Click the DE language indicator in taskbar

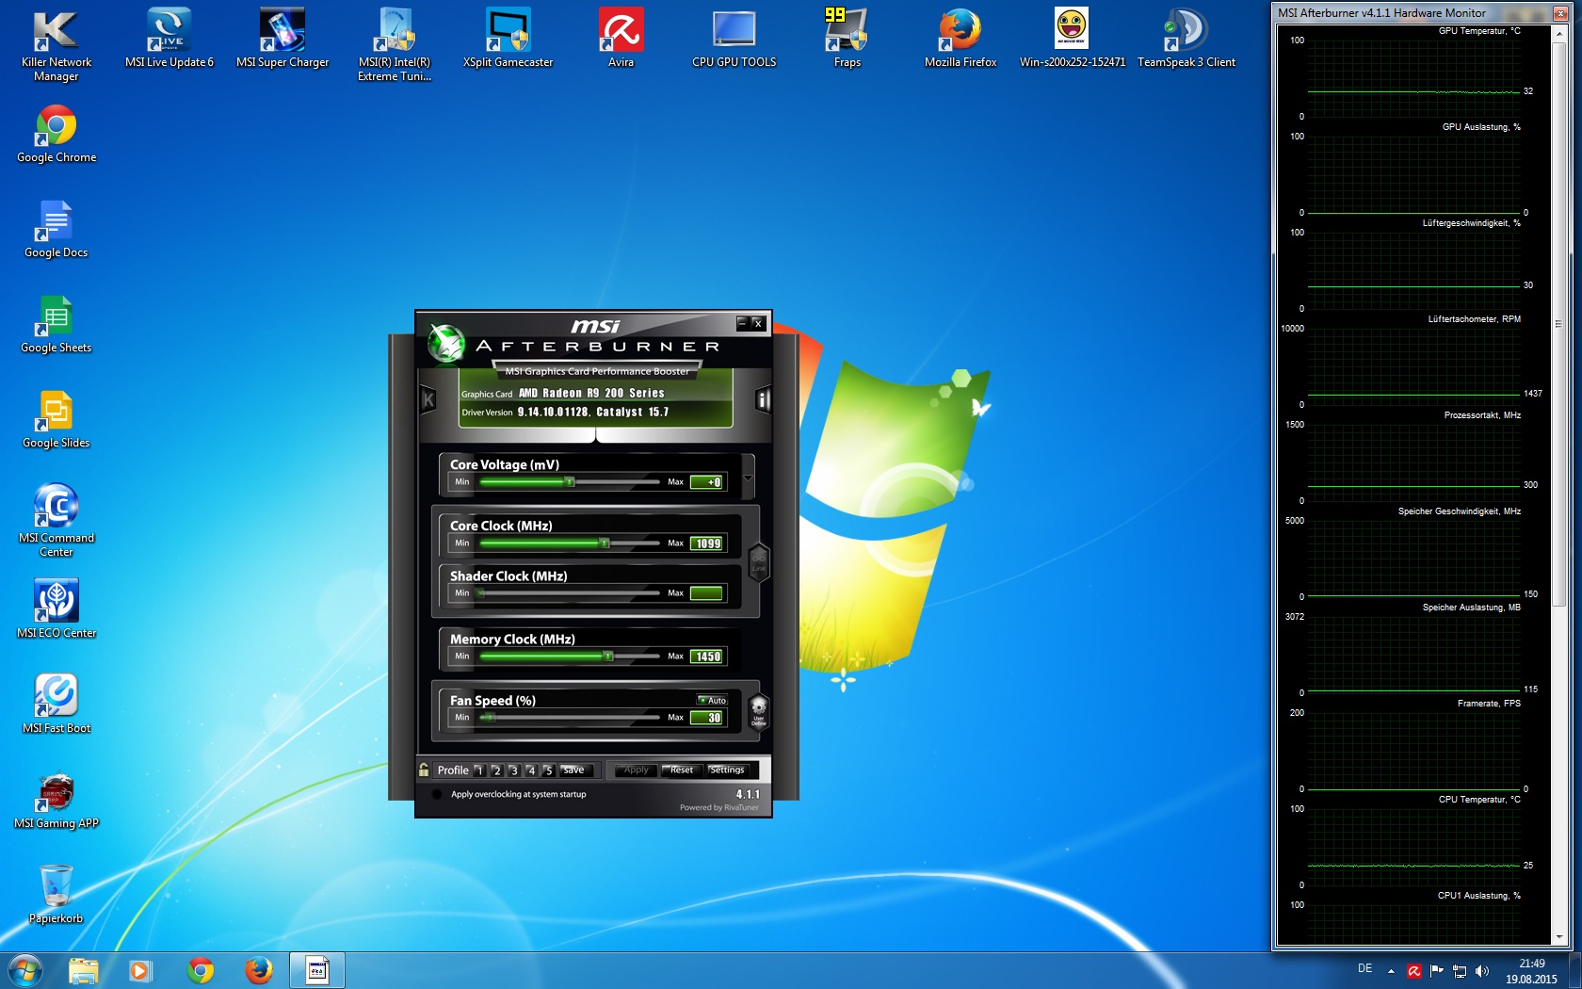coord(1365,969)
